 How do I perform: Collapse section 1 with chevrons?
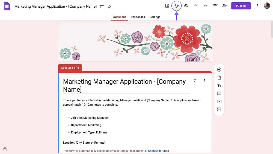point(195,81)
